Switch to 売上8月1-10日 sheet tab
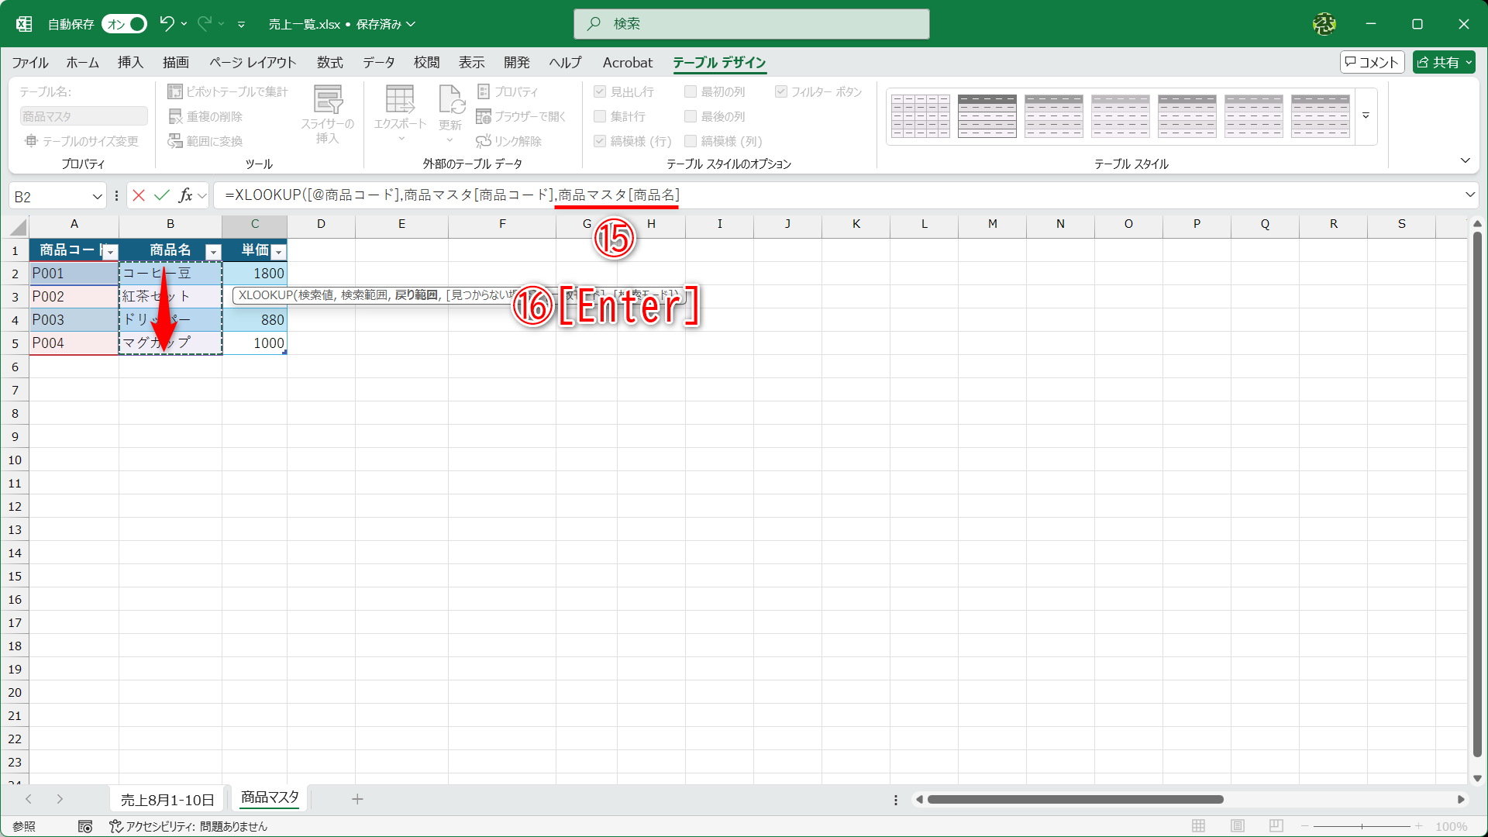 pyautogui.click(x=167, y=799)
